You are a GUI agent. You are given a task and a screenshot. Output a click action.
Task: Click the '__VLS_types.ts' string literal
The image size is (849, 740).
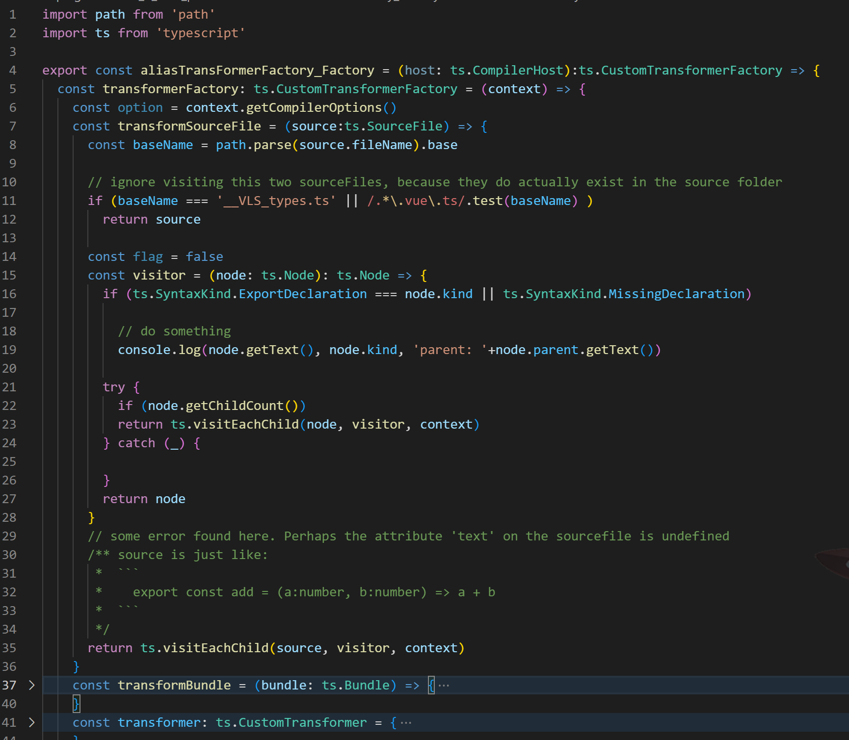[x=276, y=201]
